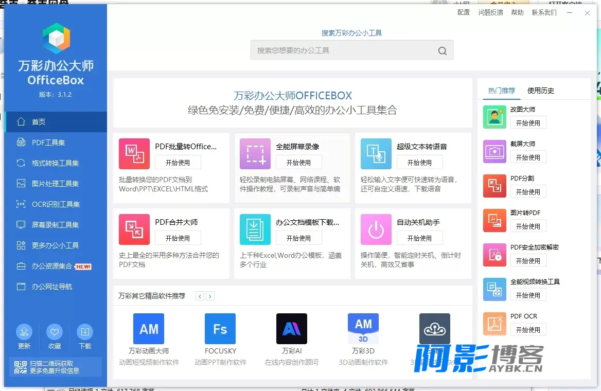Open the 万彩AI icon
Viewport: 601px width, 391px height.
[292, 329]
